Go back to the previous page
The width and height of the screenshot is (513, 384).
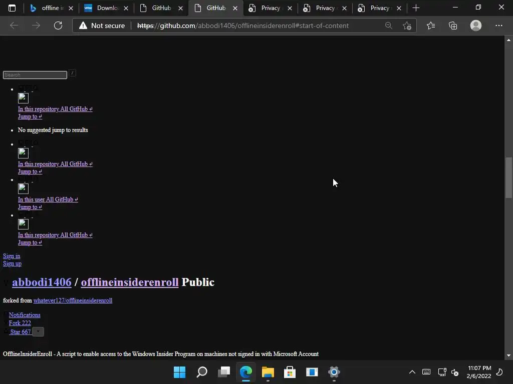click(x=14, y=25)
